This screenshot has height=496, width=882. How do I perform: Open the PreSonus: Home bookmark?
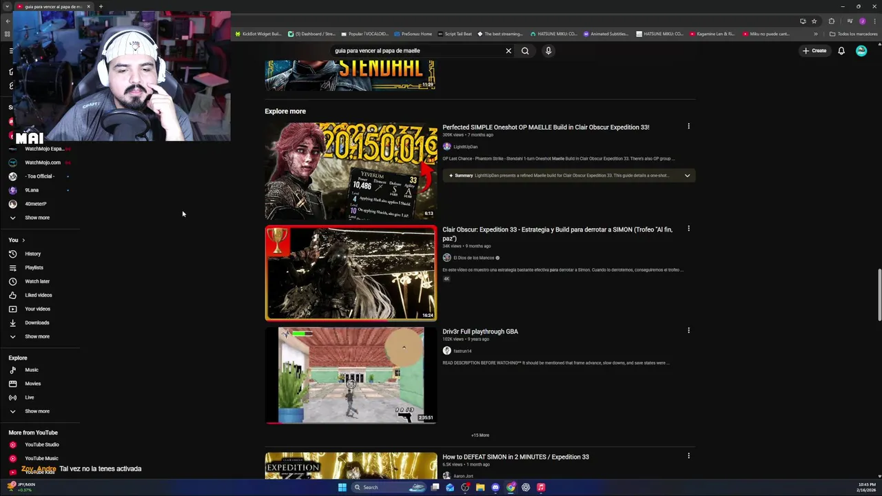413,34
